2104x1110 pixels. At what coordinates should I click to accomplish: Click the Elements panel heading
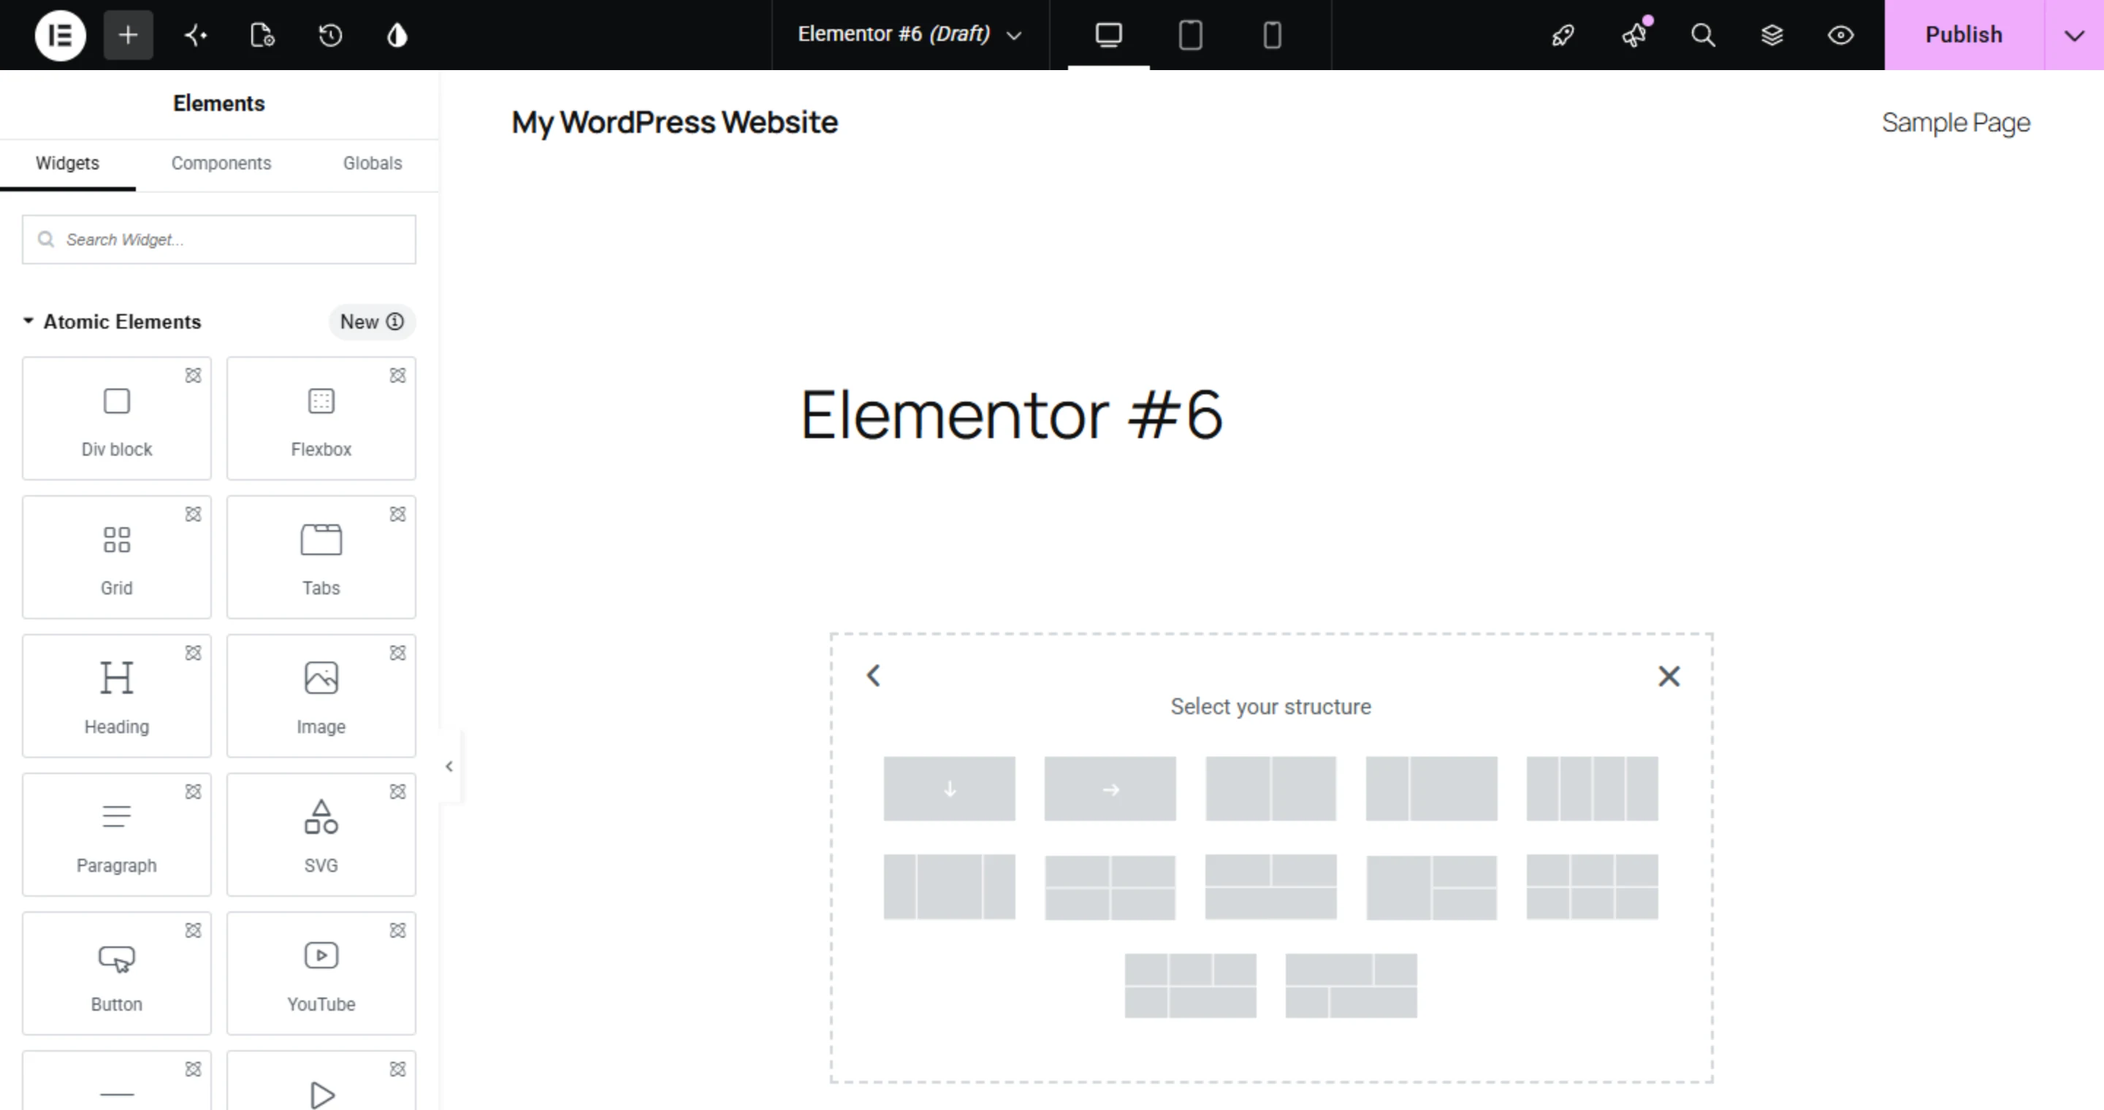pos(219,104)
